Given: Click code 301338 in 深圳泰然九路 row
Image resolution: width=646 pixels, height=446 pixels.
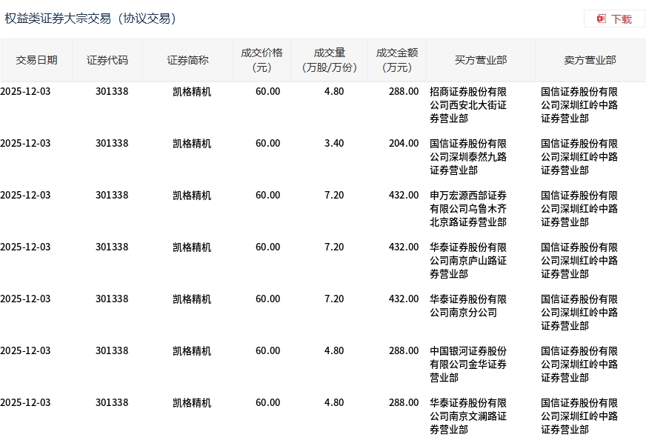Looking at the screenshot, I should tap(112, 144).
